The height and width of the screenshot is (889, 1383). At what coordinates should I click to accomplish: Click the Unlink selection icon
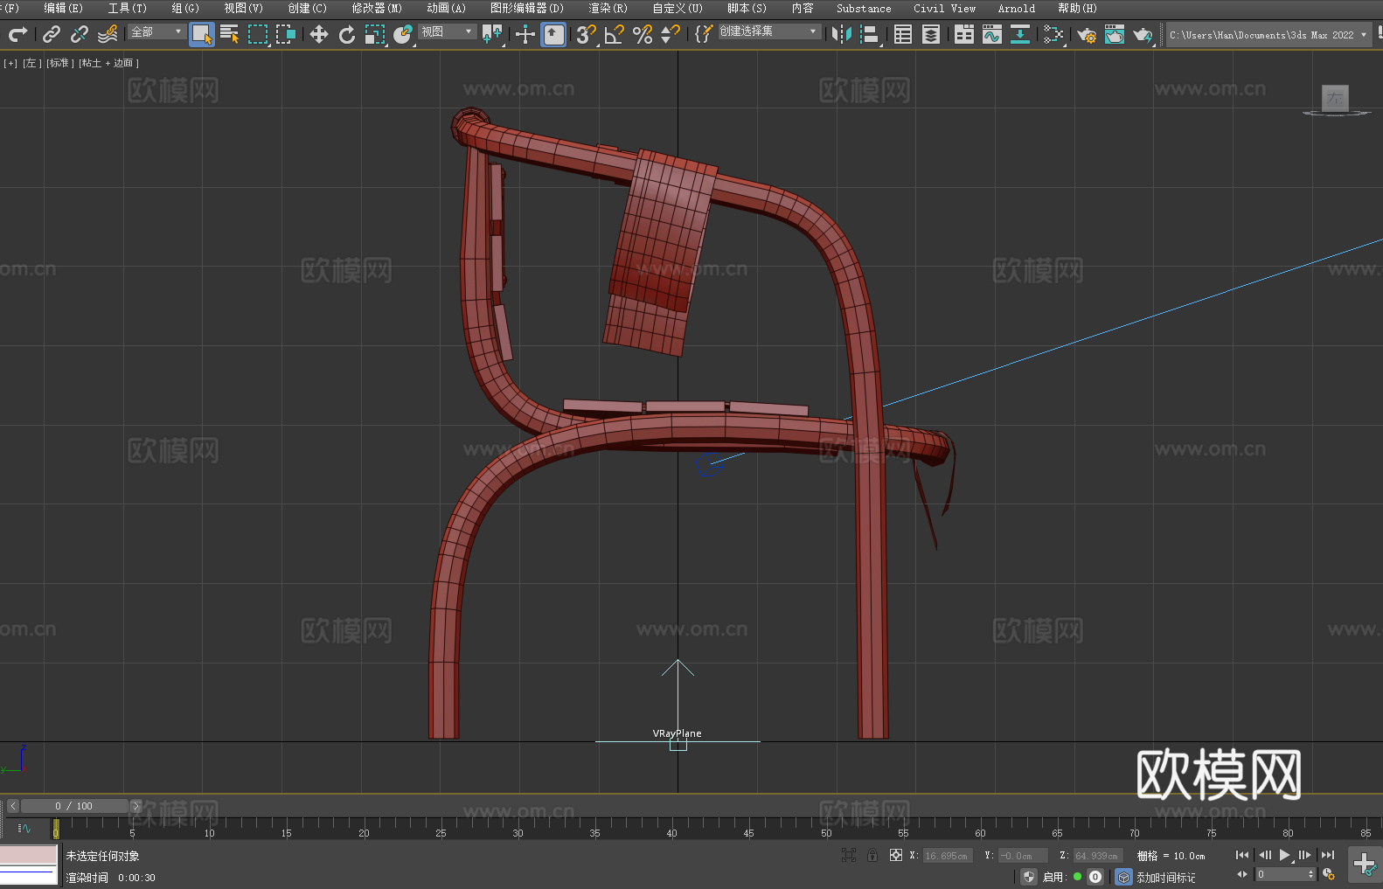point(80,34)
